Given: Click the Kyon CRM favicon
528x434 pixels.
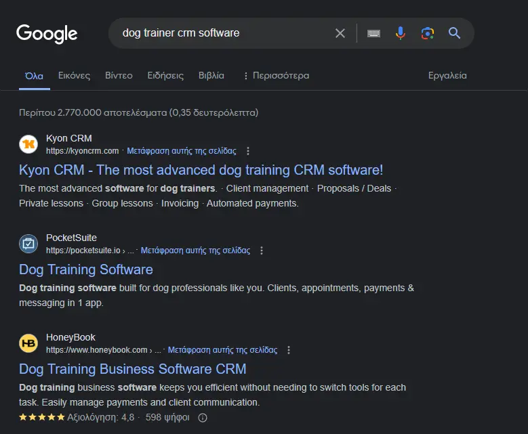Looking at the screenshot, I should pyautogui.click(x=28, y=144).
